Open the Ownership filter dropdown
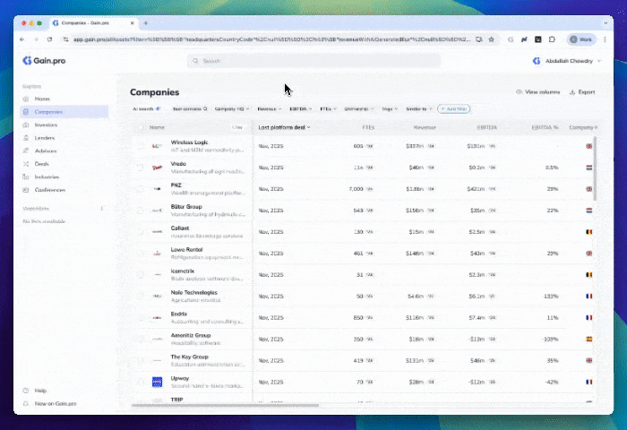 pos(359,108)
